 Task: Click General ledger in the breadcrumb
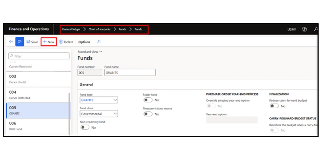pos(71,29)
